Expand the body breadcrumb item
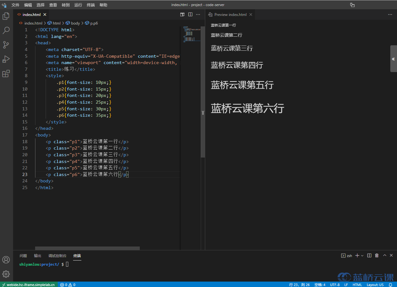Viewport: 397px width, 287px height. (75, 23)
